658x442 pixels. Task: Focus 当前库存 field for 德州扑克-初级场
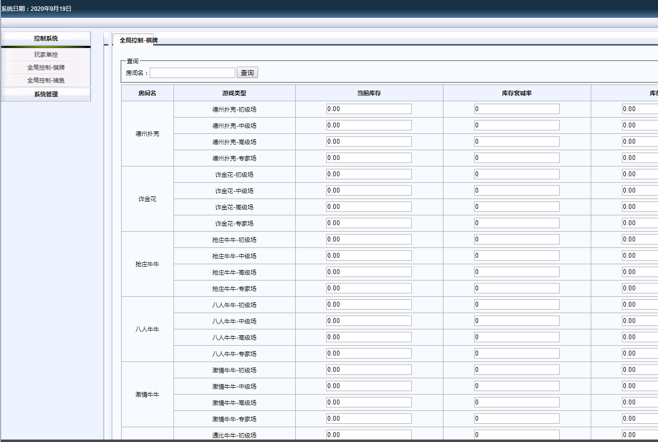pos(369,109)
